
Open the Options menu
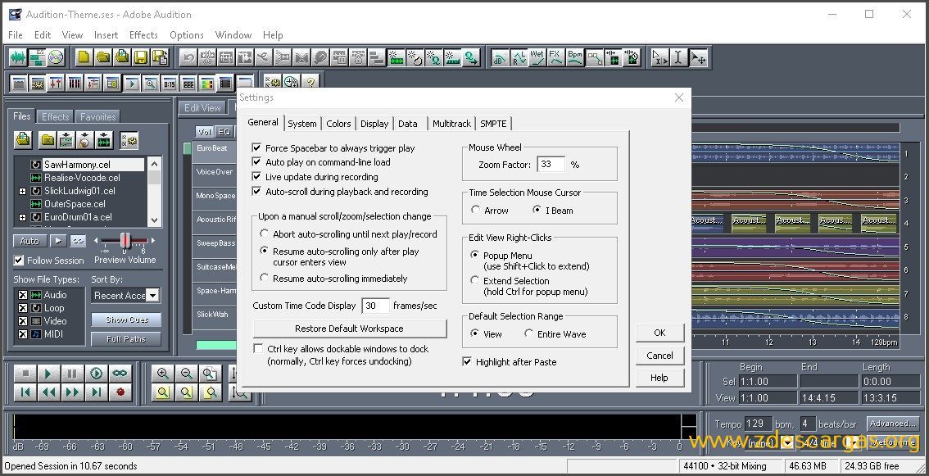coord(187,35)
